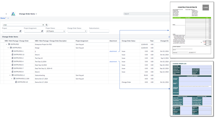Open the Construction Estimate document thumbnail
Screen dimensions: 216x121
point(192,30)
